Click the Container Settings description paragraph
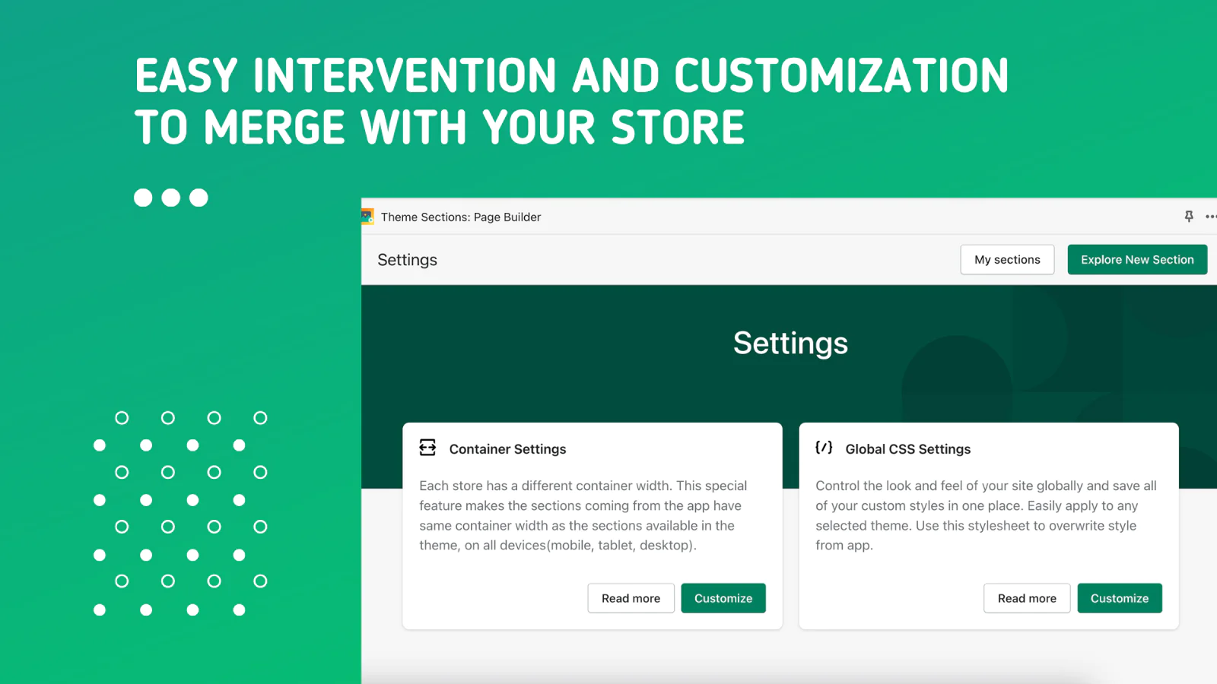 tap(583, 515)
